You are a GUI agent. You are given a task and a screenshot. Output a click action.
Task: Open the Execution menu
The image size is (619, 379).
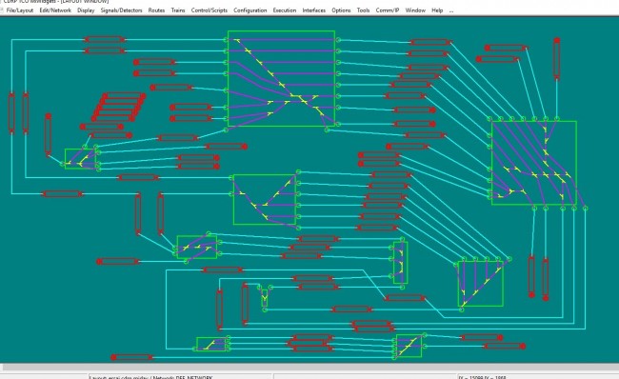point(284,10)
